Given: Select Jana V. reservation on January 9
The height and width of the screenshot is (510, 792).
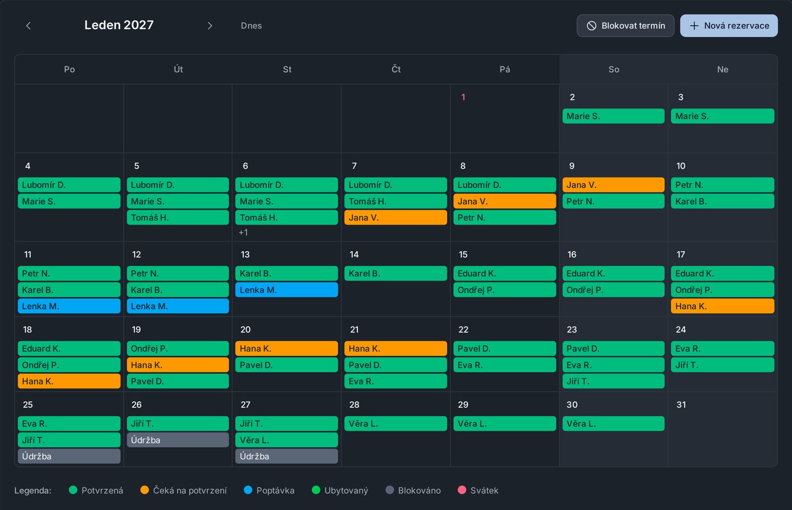Looking at the screenshot, I should 613,185.
